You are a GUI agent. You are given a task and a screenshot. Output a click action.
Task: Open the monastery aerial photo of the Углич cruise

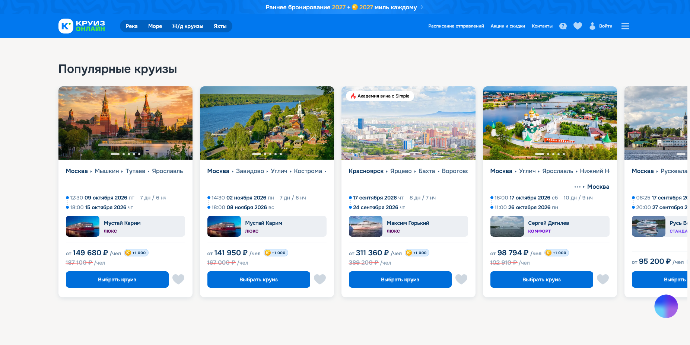pos(550,123)
